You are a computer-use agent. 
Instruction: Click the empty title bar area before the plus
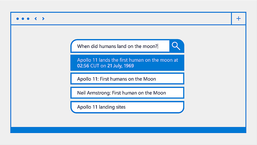tap(136, 19)
